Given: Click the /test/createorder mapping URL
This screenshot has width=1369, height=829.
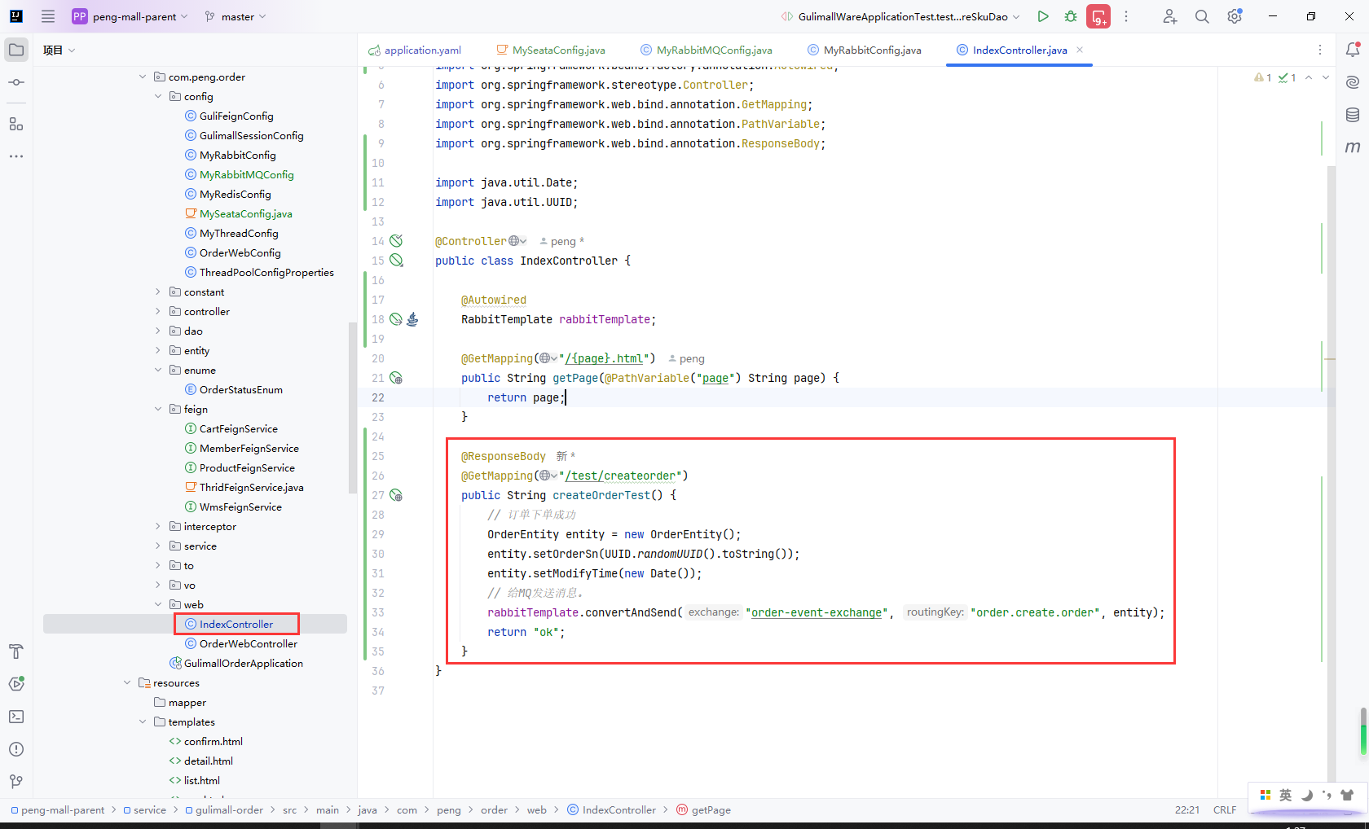Looking at the screenshot, I should coord(621,476).
